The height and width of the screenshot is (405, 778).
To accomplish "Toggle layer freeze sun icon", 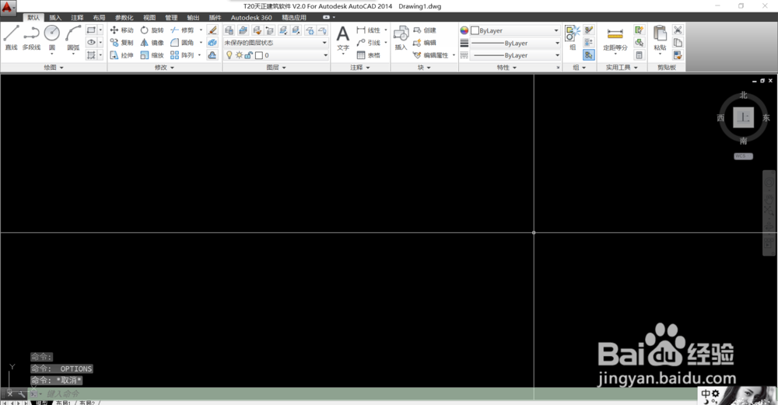I will (239, 55).
